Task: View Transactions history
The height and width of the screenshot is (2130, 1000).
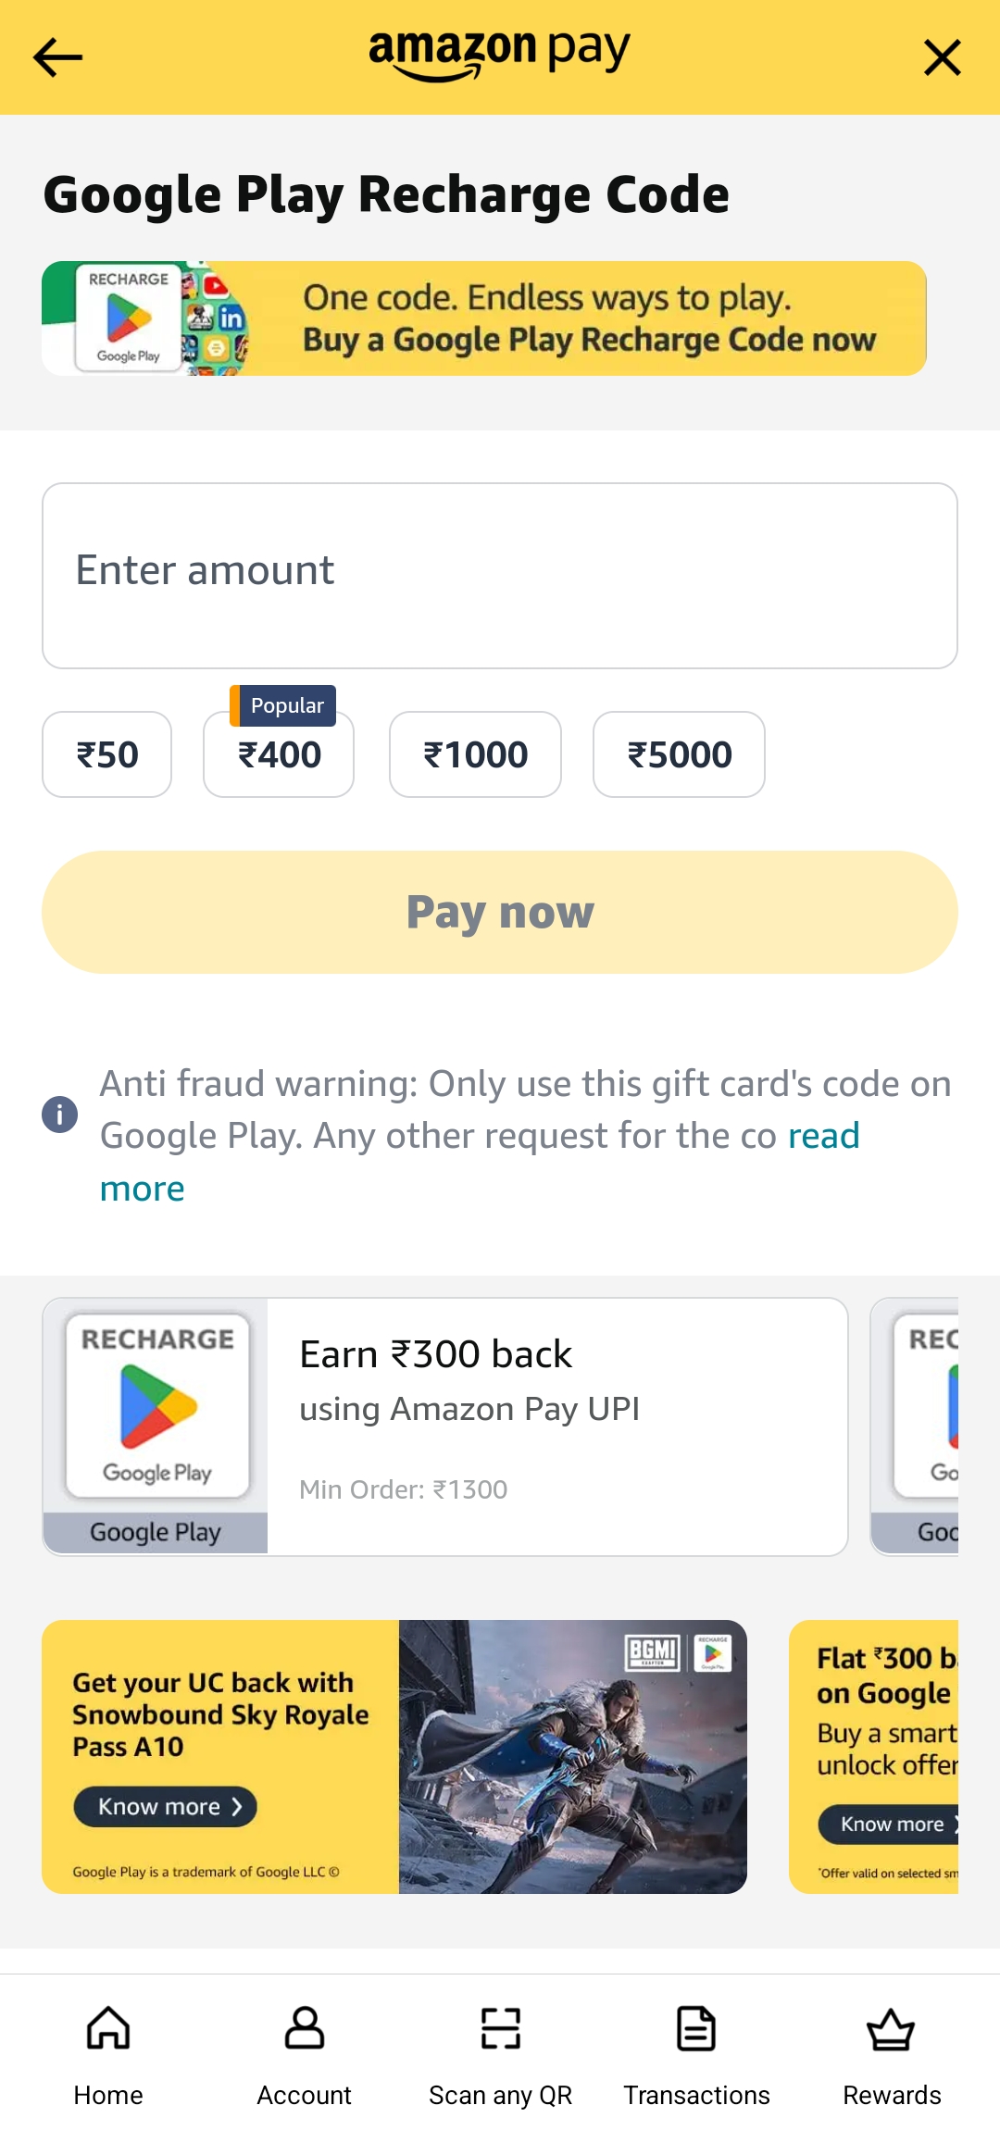Action: pyautogui.click(x=696, y=2053)
